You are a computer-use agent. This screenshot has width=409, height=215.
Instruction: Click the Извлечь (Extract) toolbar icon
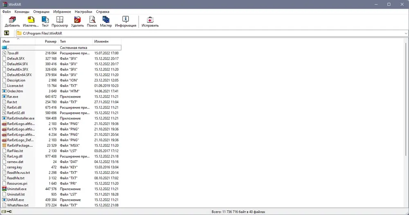[x=31, y=21]
